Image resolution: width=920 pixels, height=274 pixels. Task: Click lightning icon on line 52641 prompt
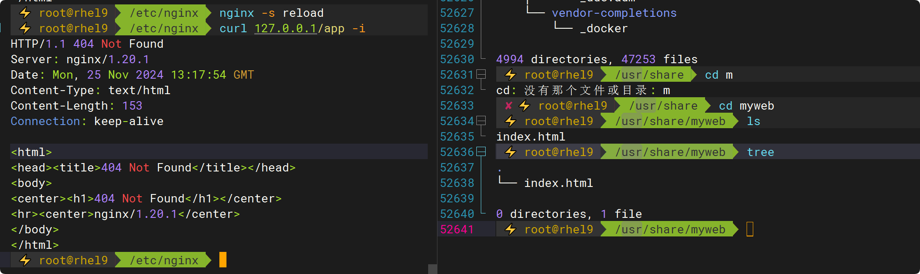[510, 229]
